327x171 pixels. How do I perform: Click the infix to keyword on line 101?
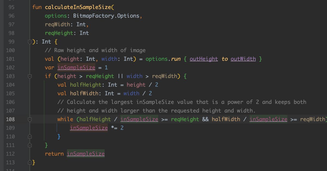point(225,59)
